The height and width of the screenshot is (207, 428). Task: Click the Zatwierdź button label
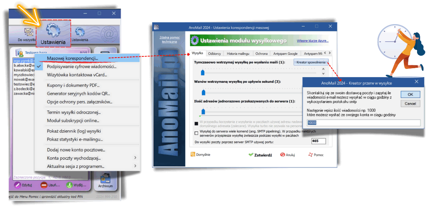[x=263, y=155]
